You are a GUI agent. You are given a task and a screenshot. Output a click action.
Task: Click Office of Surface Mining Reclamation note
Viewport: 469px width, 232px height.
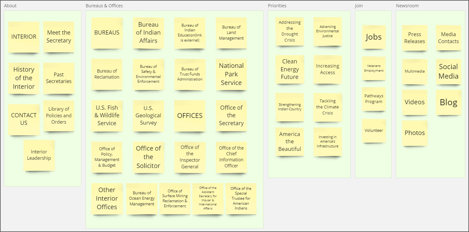coord(175,199)
